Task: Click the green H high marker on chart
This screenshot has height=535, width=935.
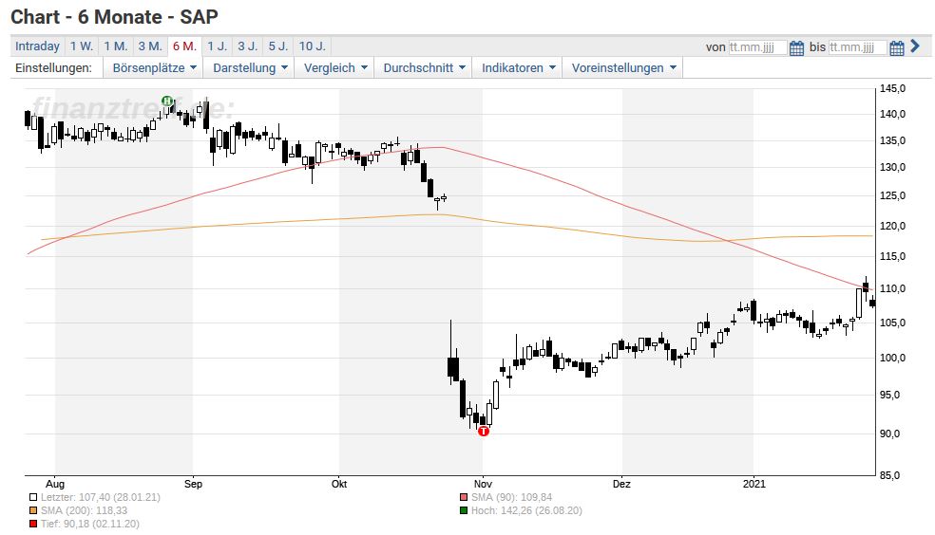Action: click(x=167, y=101)
